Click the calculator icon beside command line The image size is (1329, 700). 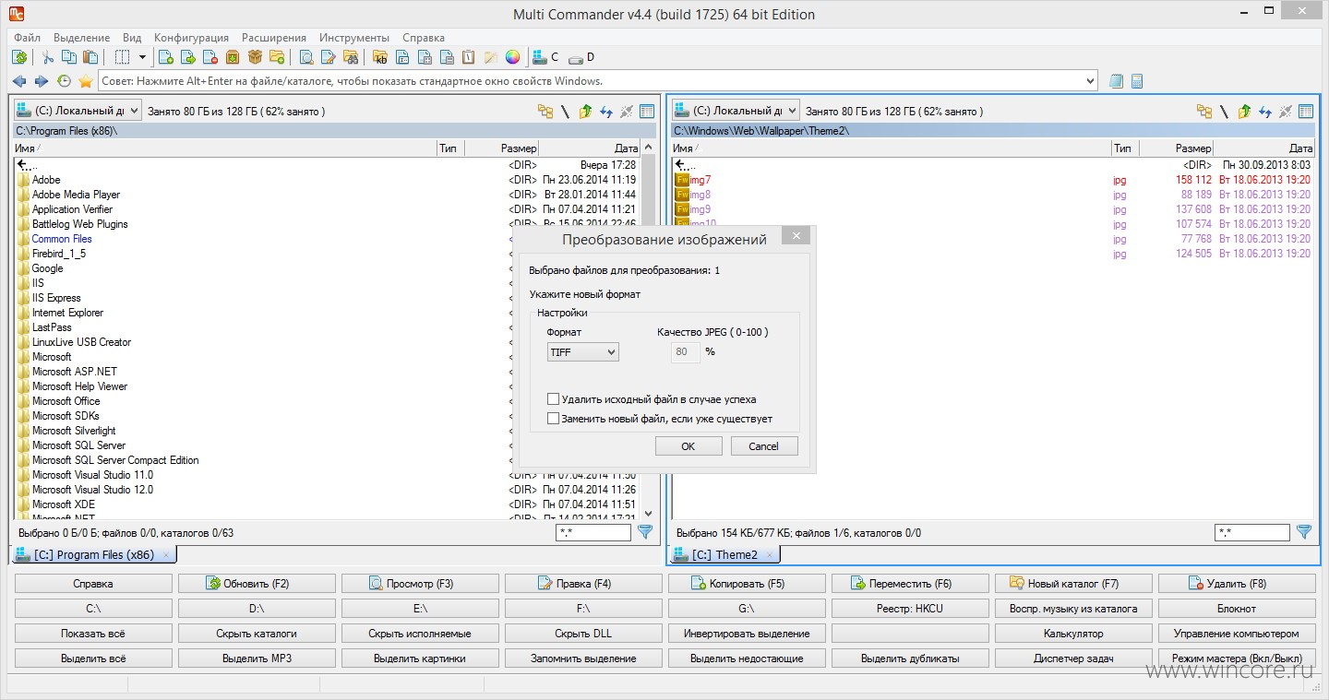1136,81
